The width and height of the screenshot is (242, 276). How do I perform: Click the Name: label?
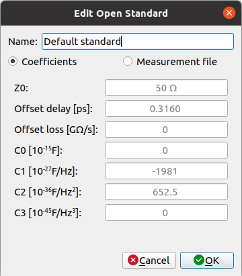click(23, 42)
